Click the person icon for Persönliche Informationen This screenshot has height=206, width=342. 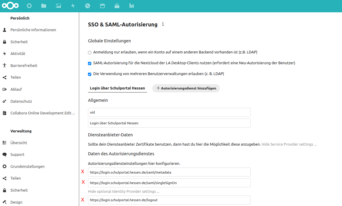tap(4, 30)
